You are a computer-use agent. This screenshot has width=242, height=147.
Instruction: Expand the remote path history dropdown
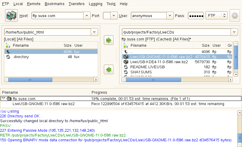234,32
